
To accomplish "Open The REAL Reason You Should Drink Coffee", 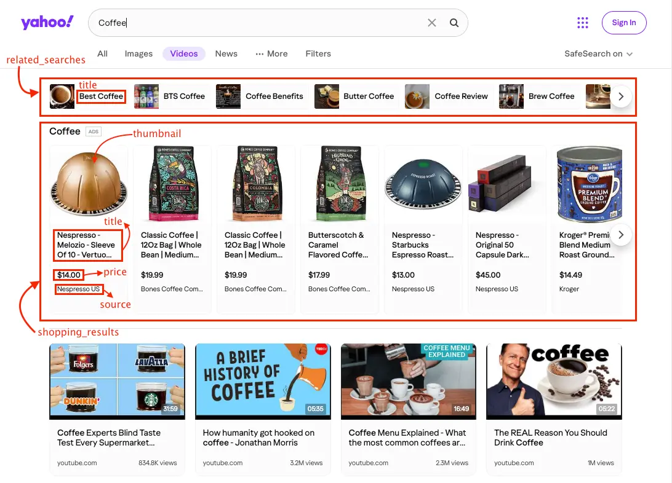I will (551, 438).
